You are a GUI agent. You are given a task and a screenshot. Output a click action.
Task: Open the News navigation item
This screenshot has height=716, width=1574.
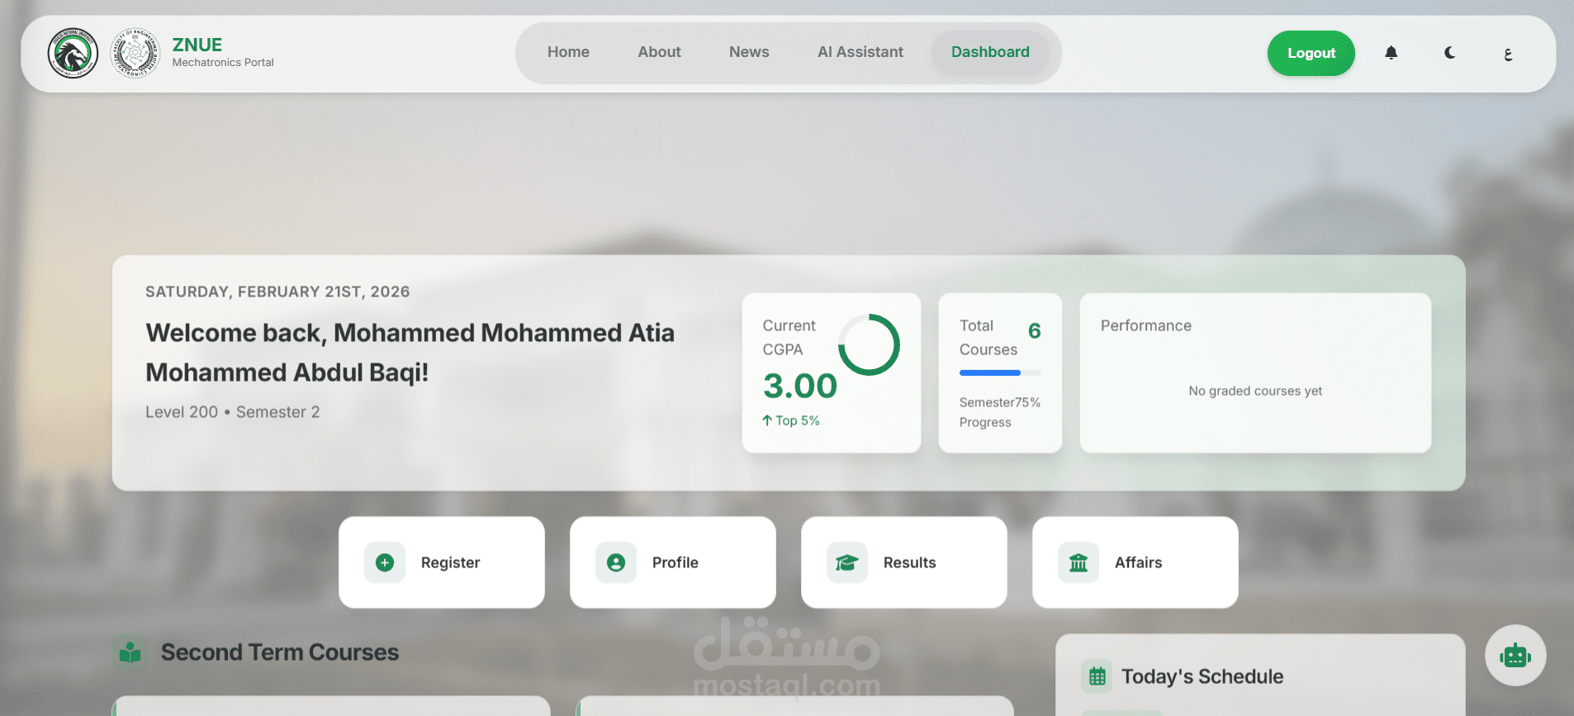(x=749, y=52)
